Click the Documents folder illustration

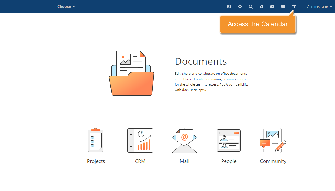[x=132, y=73]
